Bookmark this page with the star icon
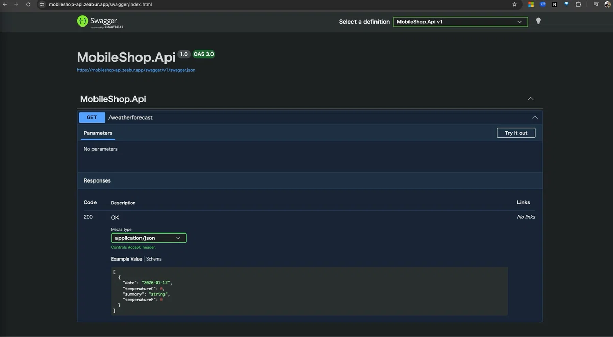This screenshot has width=613, height=337. click(x=514, y=4)
